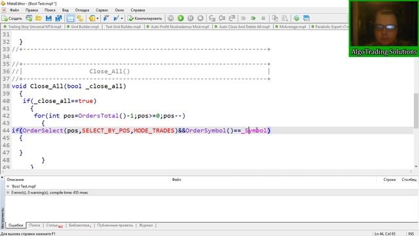The height and width of the screenshot is (236, 419).
Task: Select the Поиск toolbox tab
Action: 35,226
